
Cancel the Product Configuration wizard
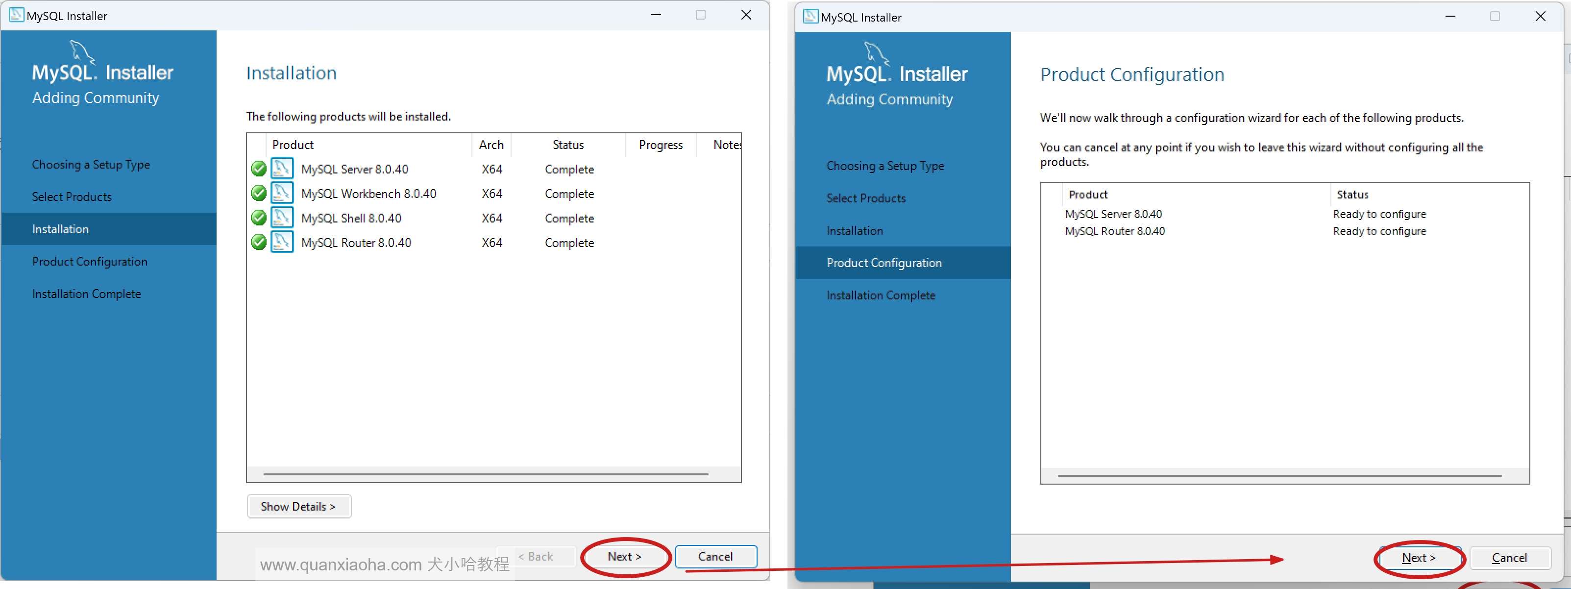tap(1509, 558)
